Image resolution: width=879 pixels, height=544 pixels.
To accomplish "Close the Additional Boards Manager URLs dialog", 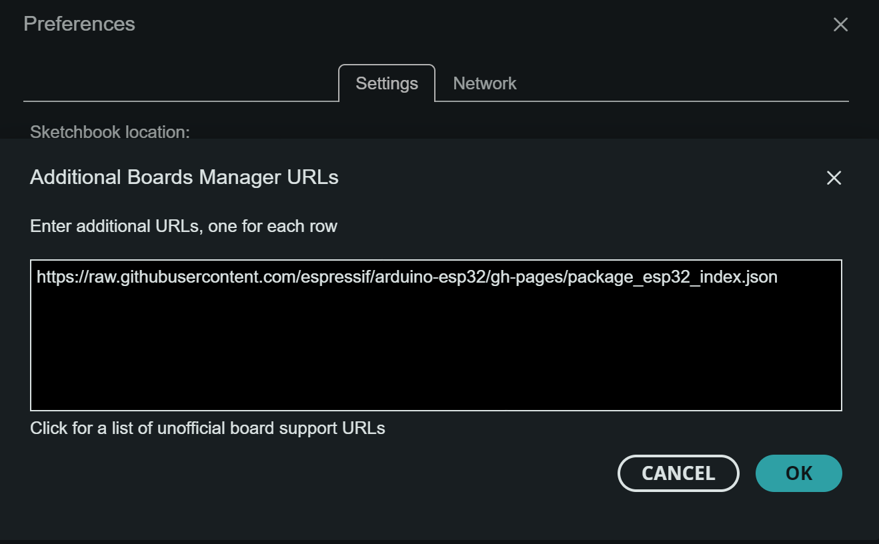I will click(x=834, y=178).
